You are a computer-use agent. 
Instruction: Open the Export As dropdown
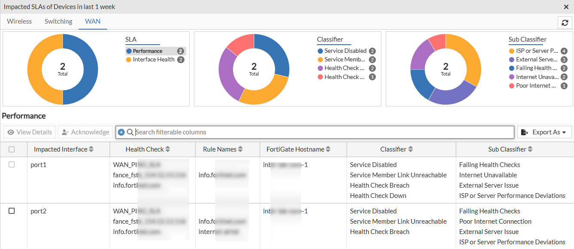544,132
